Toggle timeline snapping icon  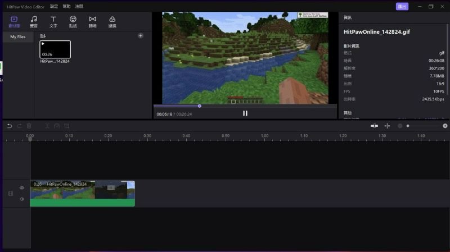(387, 126)
